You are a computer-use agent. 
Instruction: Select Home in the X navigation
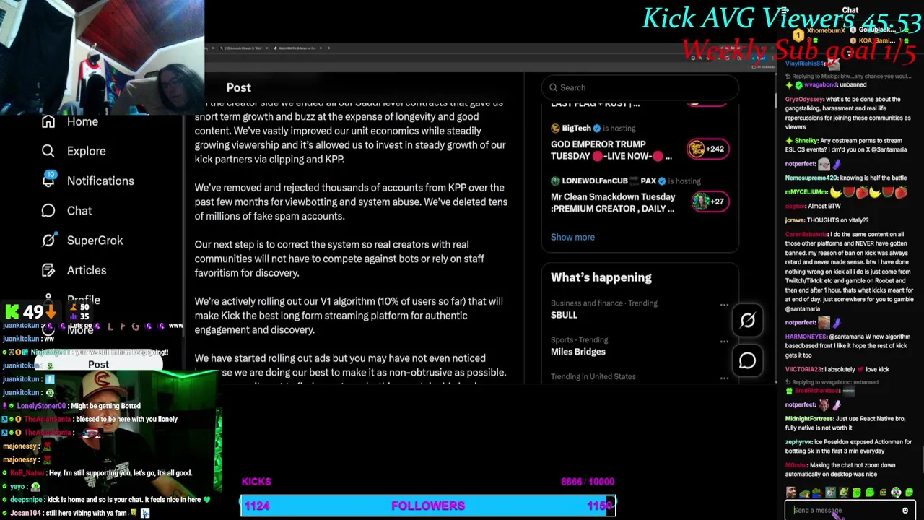(82, 121)
